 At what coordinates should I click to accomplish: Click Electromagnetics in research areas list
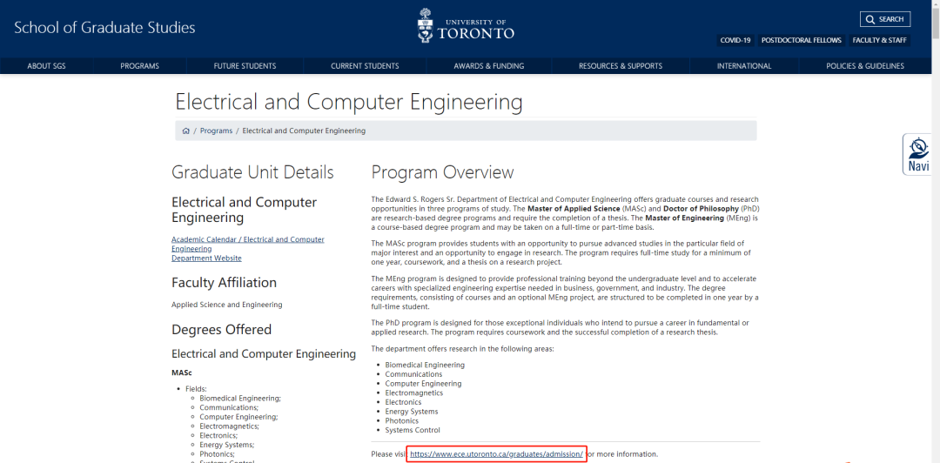[413, 393]
